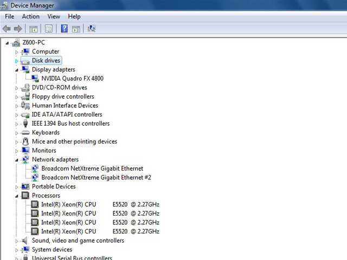Select Human Interface Devices label
This screenshot has height=260, width=347.
tap(65, 106)
